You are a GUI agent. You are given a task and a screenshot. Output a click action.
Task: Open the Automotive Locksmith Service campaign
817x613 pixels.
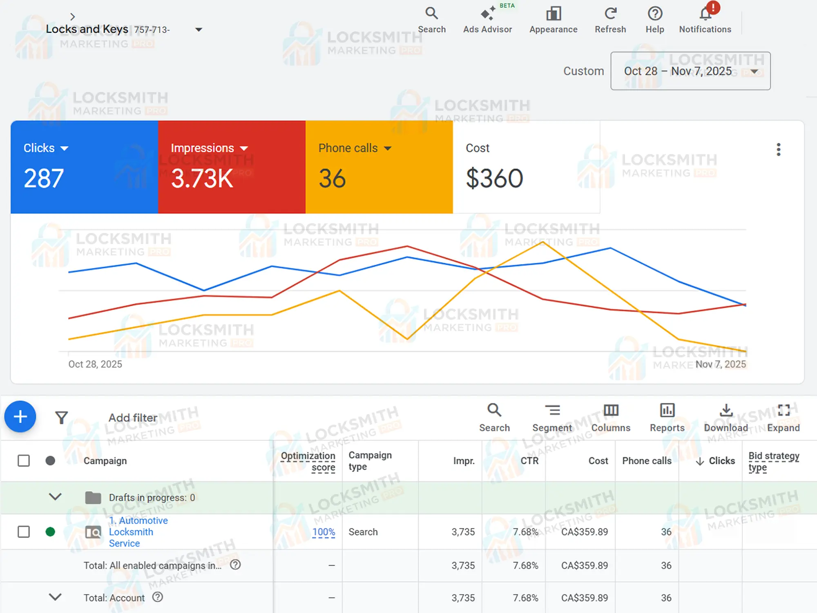[138, 532]
